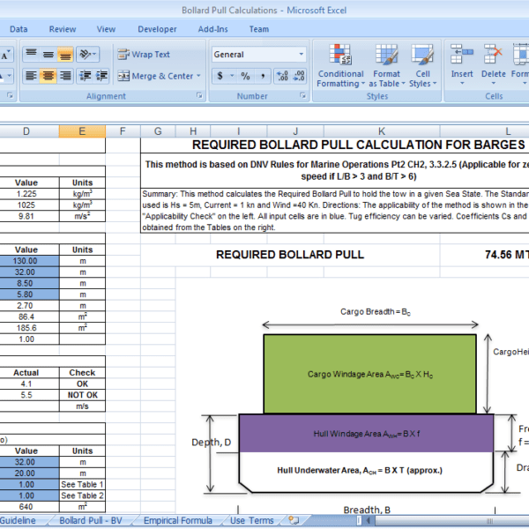Switch to the Empirical Formula sheet

pos(178,520)
